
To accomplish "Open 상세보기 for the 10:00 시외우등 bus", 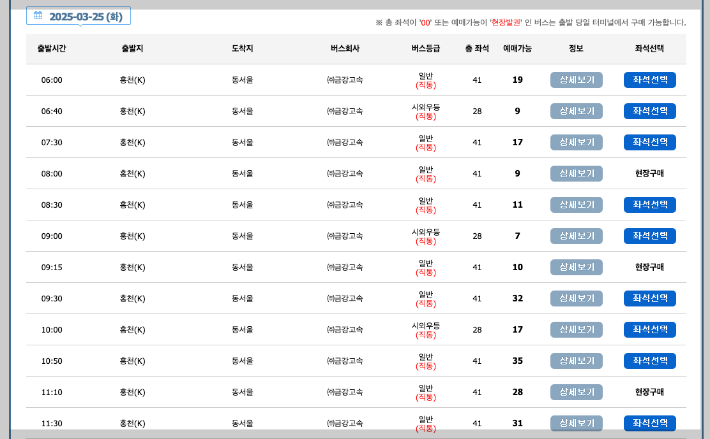I will coord(576,329).
